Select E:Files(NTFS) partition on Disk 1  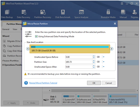point(100,99)
